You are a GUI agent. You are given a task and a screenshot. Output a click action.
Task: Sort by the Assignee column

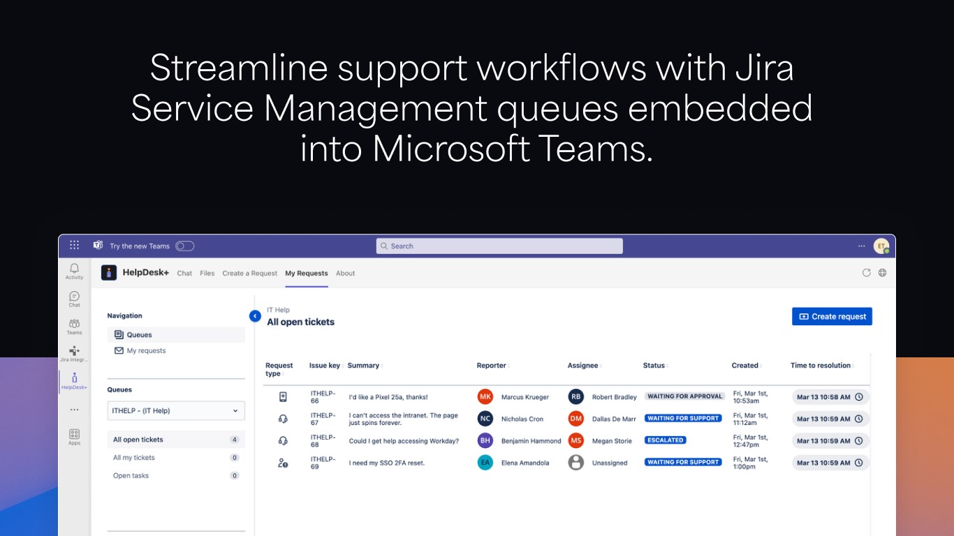tap(584, 366)
